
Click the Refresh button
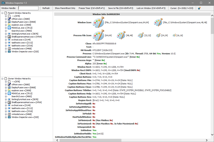[x=46, y=8]
